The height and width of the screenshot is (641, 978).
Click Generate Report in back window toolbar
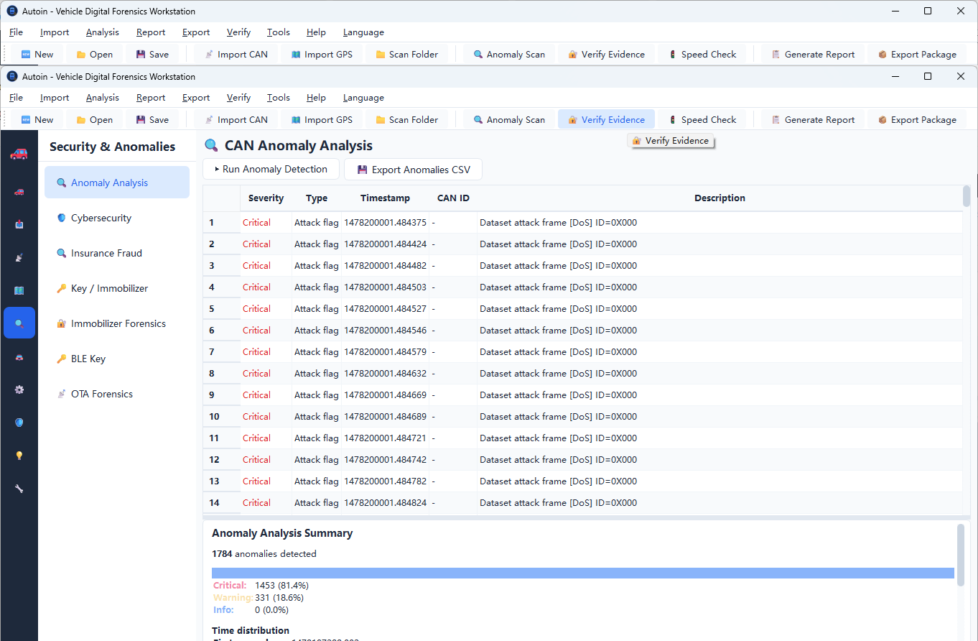(813, 54)
